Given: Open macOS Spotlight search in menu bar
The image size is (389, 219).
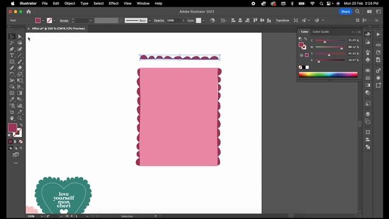Looking at the screenshot, I should pyautogui.click(x=322, y=4).
